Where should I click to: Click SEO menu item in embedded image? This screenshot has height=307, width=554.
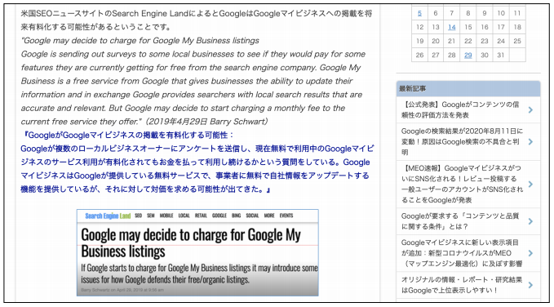pyautogui.click(x=138, y=216)
